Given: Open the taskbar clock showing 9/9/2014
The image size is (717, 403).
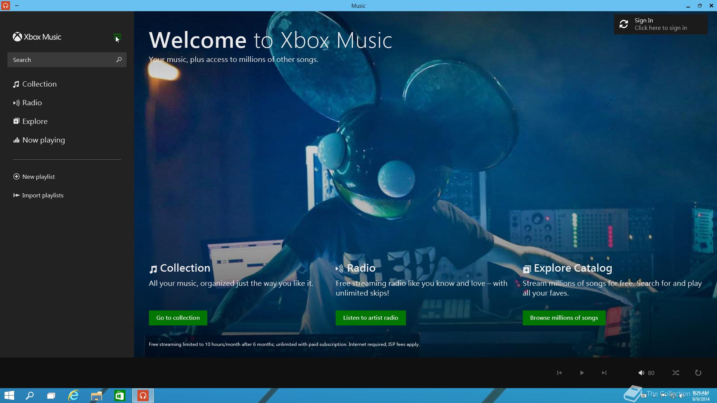Looking at the screenshot, I should pos(701,396).
